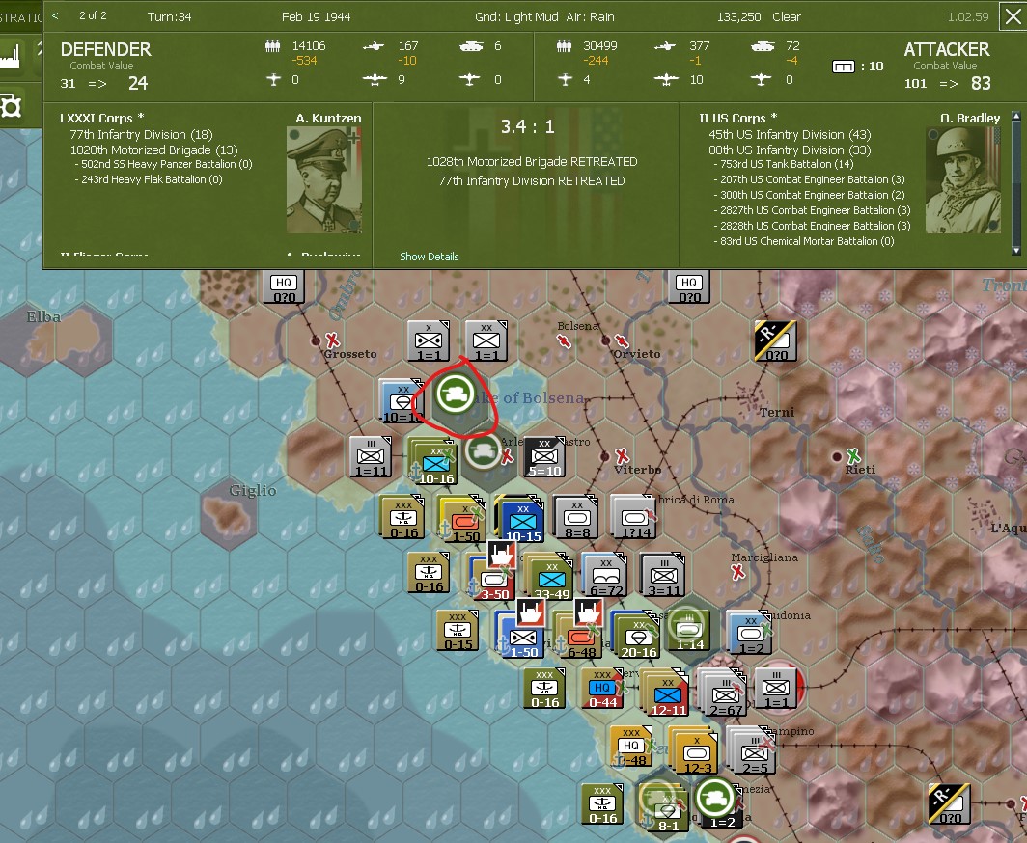Viewport: 1027px width, 843px height.
Task: Click attacker men count 30499
Action: point(600,46)
